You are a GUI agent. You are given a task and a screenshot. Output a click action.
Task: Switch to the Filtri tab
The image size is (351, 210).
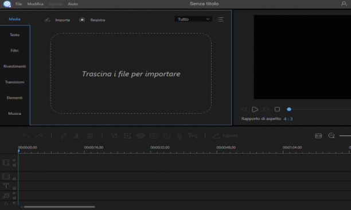click(14, 50)
